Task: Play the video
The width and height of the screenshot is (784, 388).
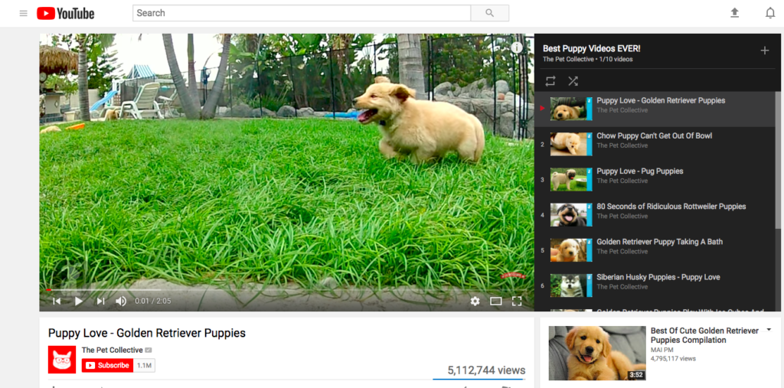Action: click(x=78, y=301)
